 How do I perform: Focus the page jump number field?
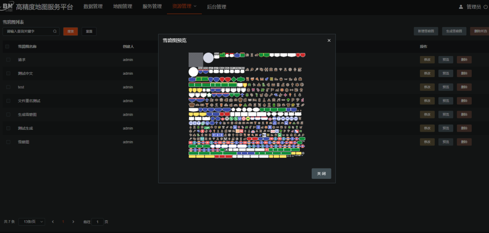(98, 222)
